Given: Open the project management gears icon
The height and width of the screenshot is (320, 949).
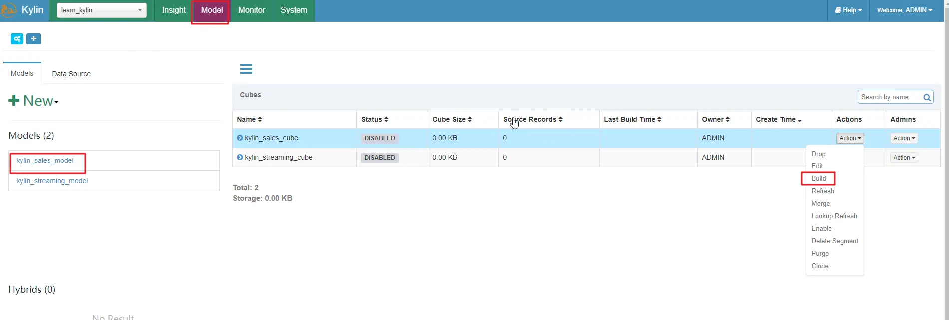Looking at the screenshot, I should click(17, 39).
